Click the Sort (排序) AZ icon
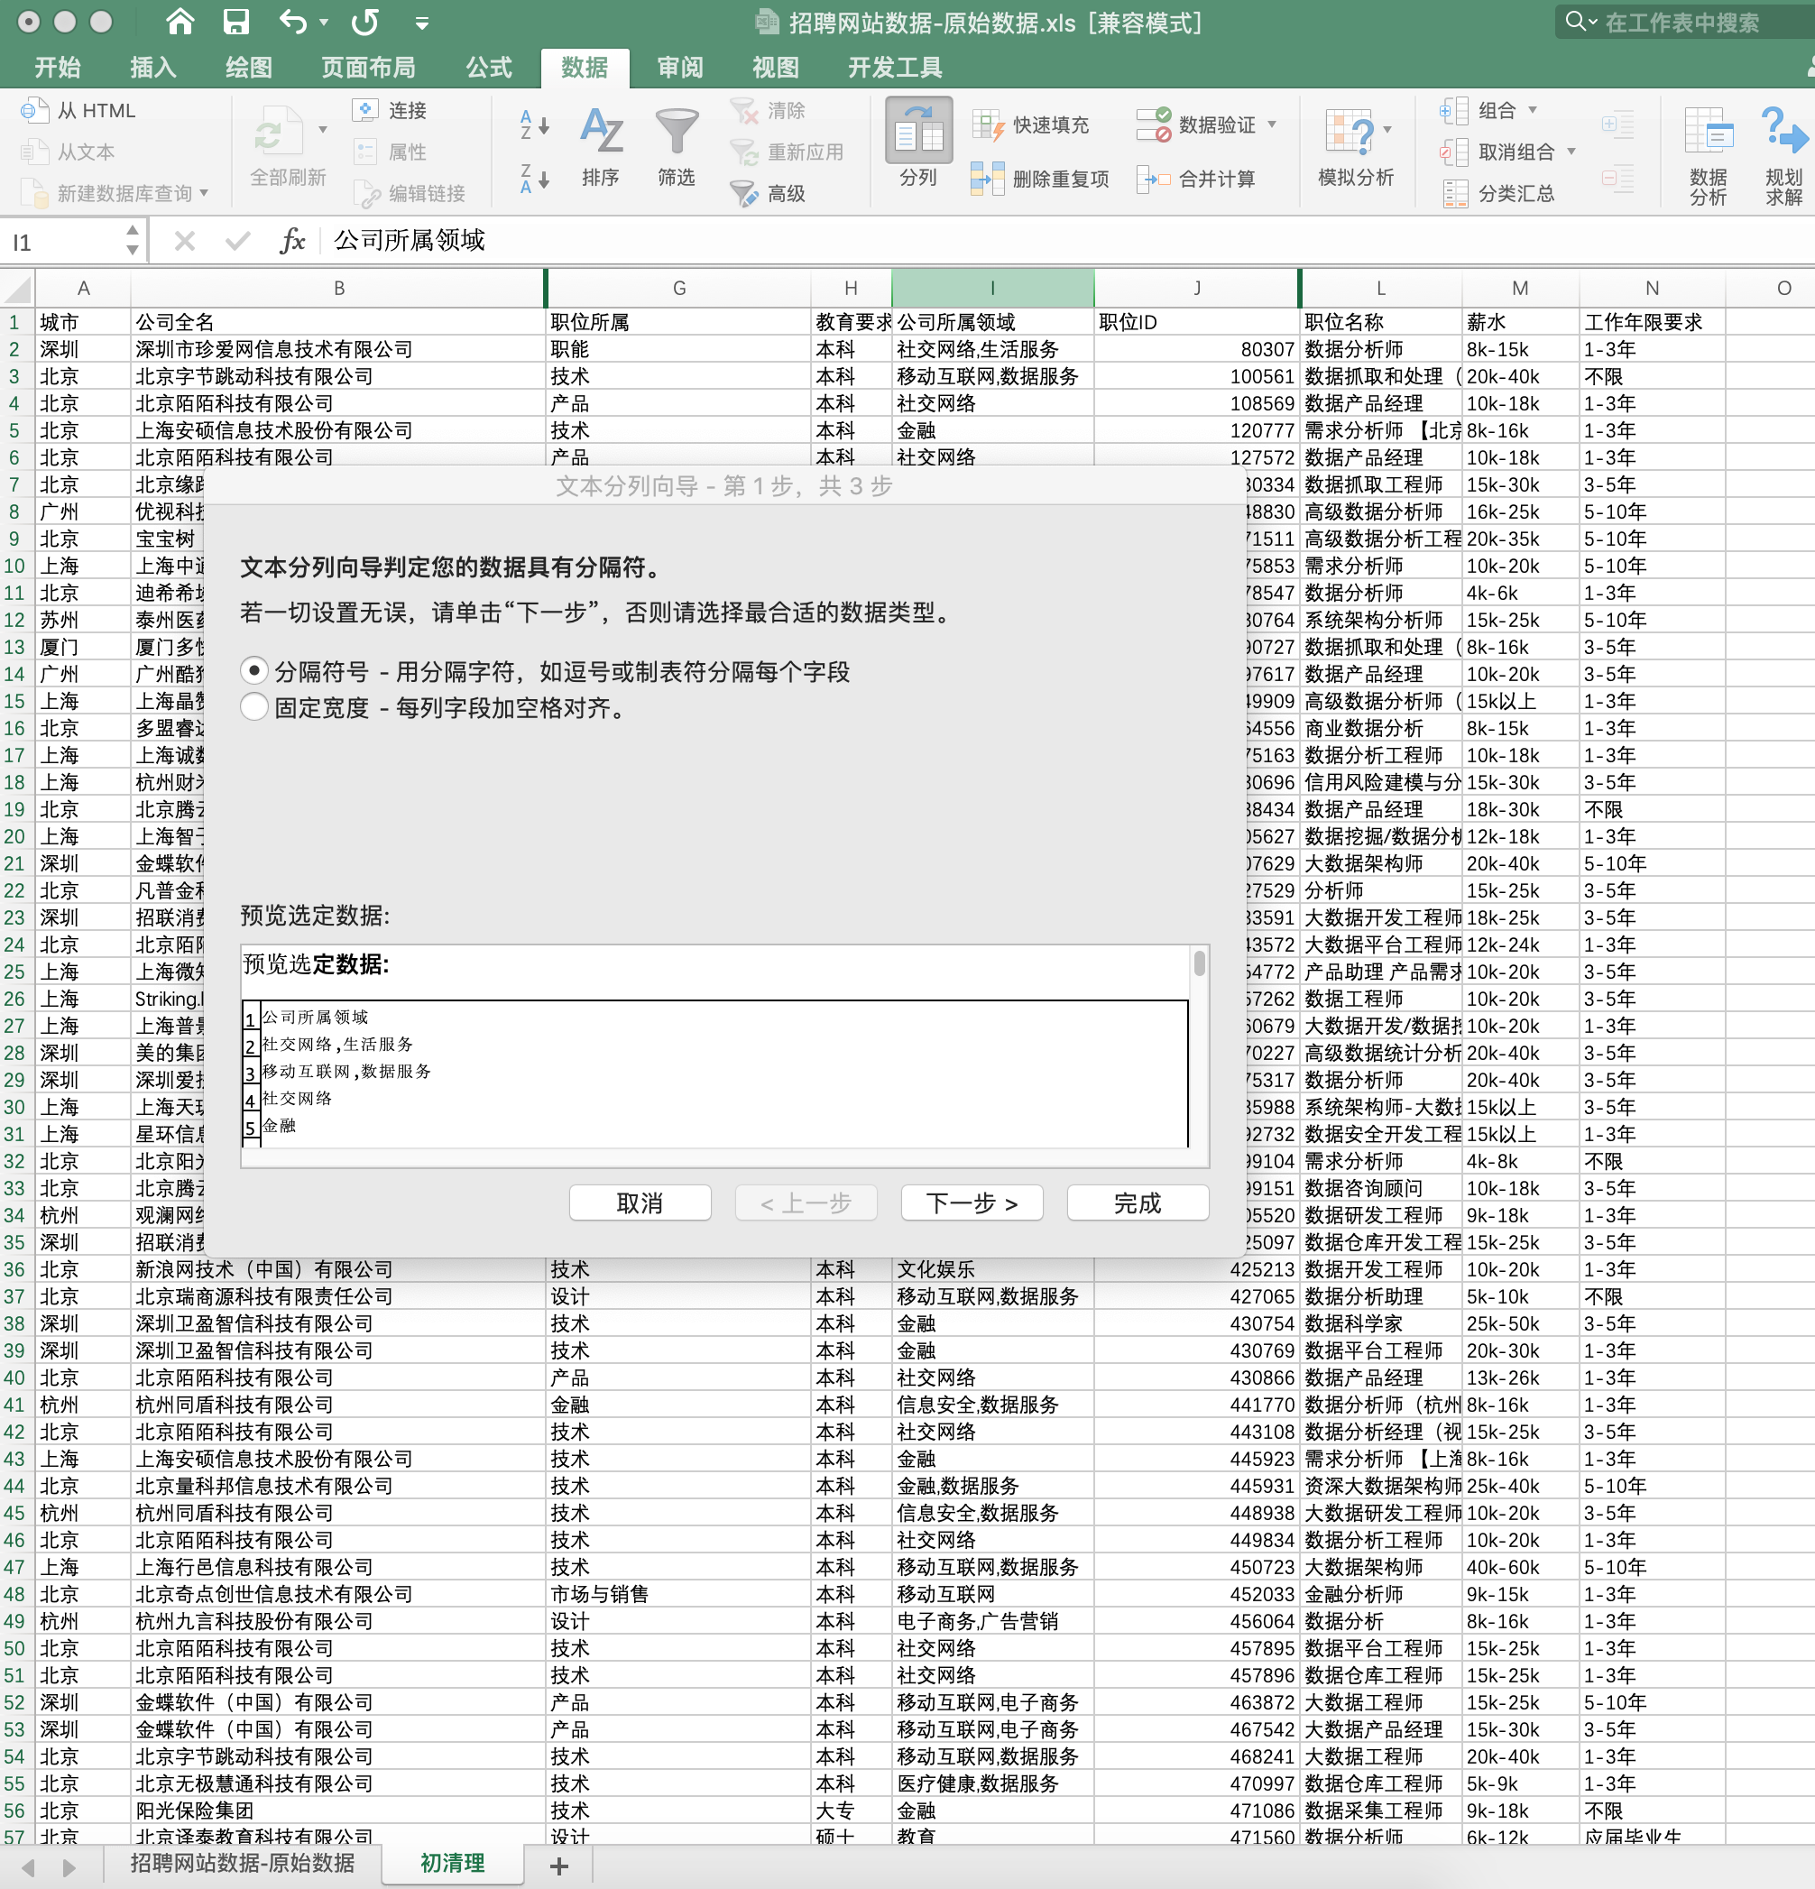The width and height of the screenshot is (1815, 1889). [x=601, y=131]
